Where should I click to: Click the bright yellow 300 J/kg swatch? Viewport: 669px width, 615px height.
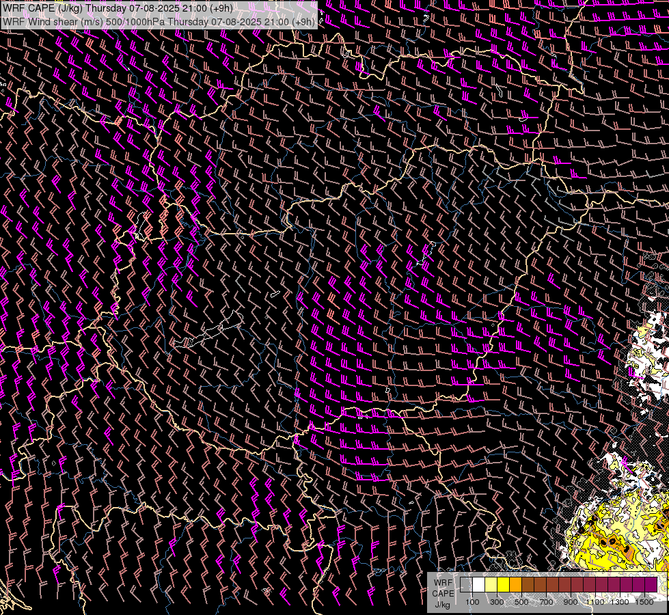504,585
